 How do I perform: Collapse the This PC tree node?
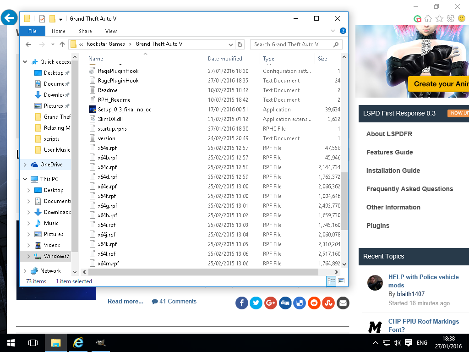pyautogui.click(x=25, y=179)
